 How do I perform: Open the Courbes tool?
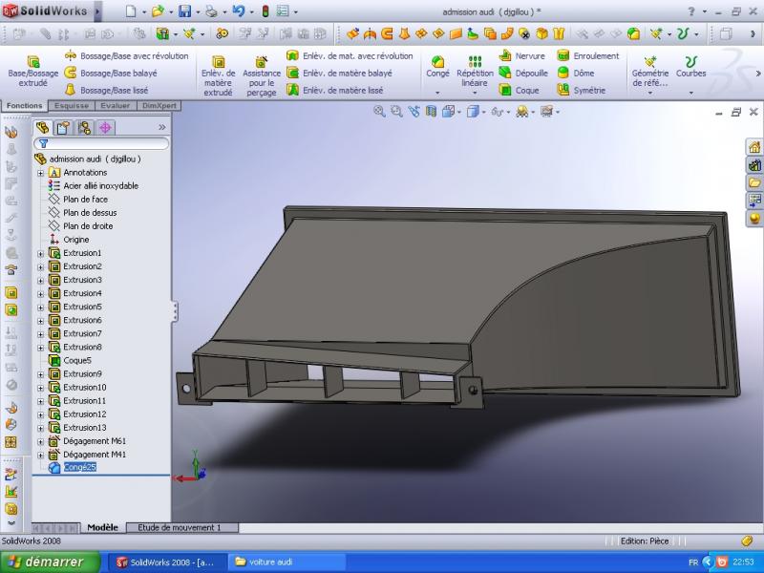(x=690, y=67)
